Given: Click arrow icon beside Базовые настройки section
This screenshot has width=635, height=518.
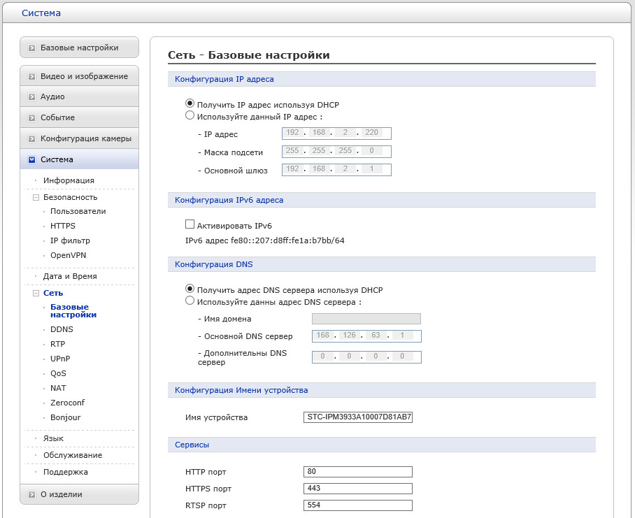Looking at the screenshot, I should (x=31, y=48).
